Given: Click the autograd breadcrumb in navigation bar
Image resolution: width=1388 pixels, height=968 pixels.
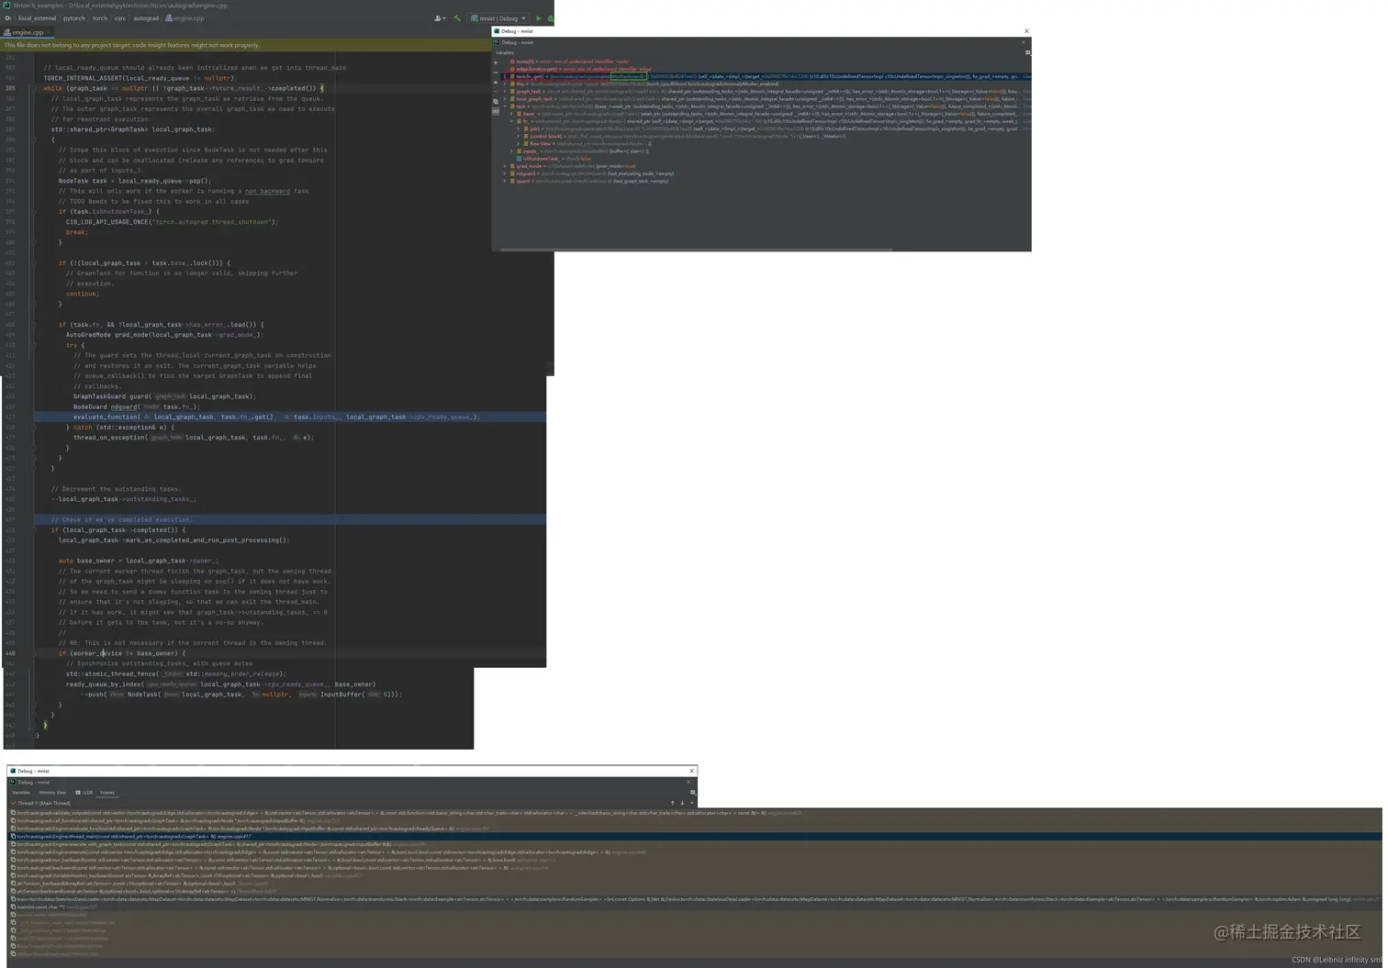Looking at the screenshot, I should pos(145,17).
